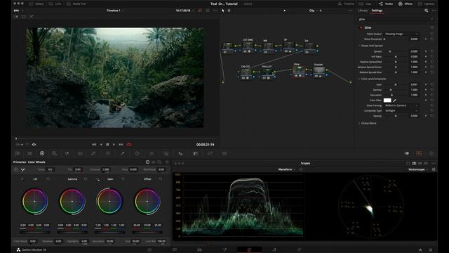
Task: Open Composite Type dropdown set to Softlight
Action: (401, 110)
